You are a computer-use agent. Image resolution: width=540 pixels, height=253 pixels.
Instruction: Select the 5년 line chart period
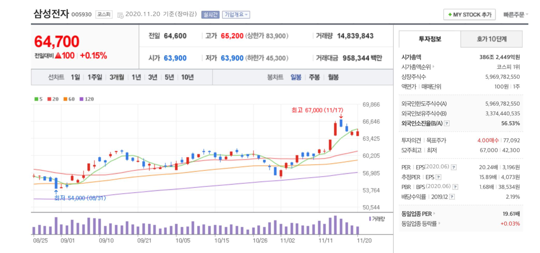pyautogui.click(x=169, y=77)
